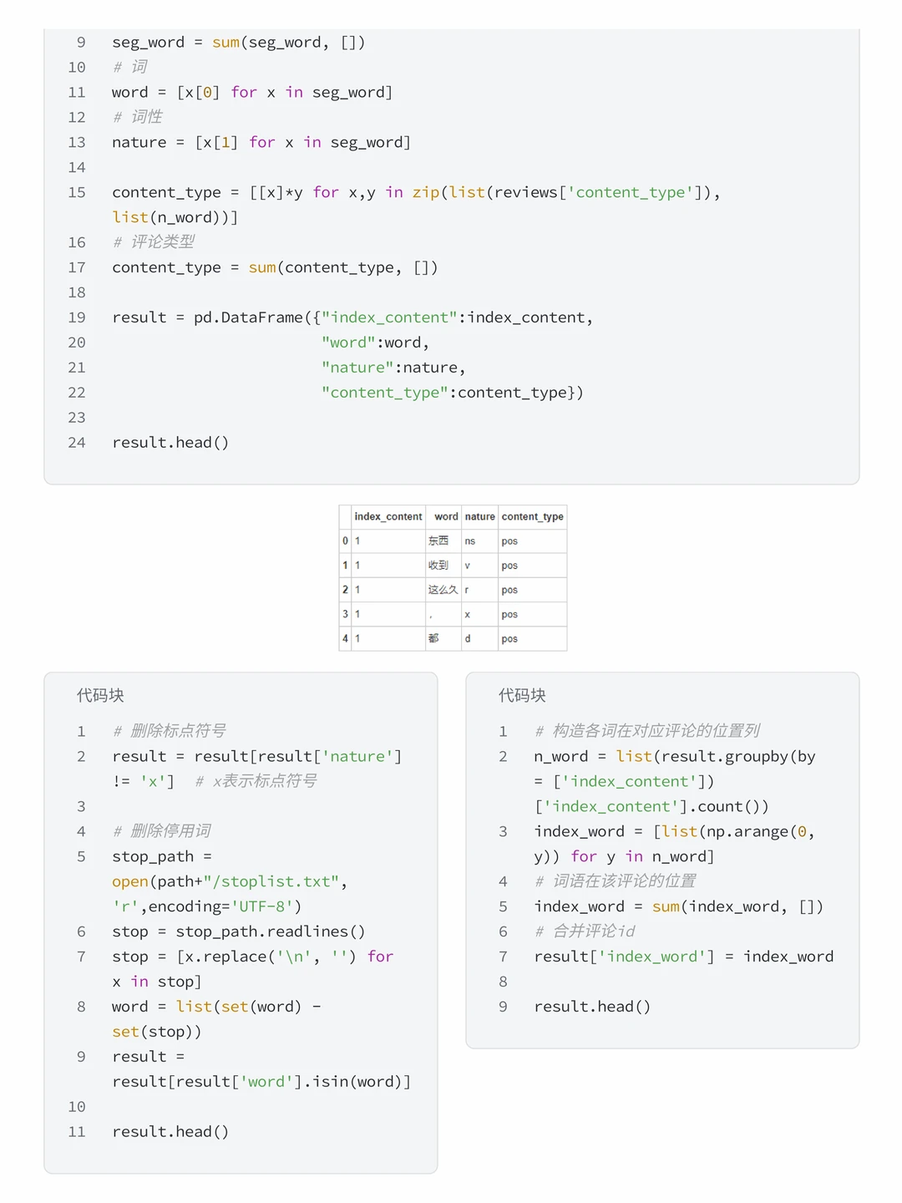Click the result DataFrame output table image
The height and width of the screenshot is (1203, 902).
pyautogui.click(x=453, y=577)
